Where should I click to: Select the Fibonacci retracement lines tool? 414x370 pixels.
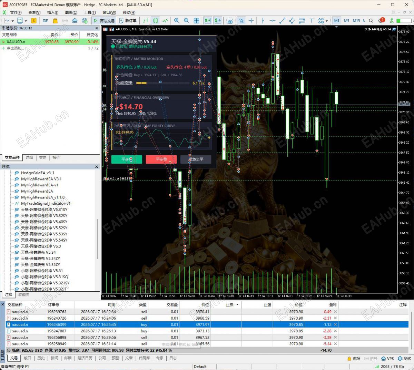pos(302,21)
